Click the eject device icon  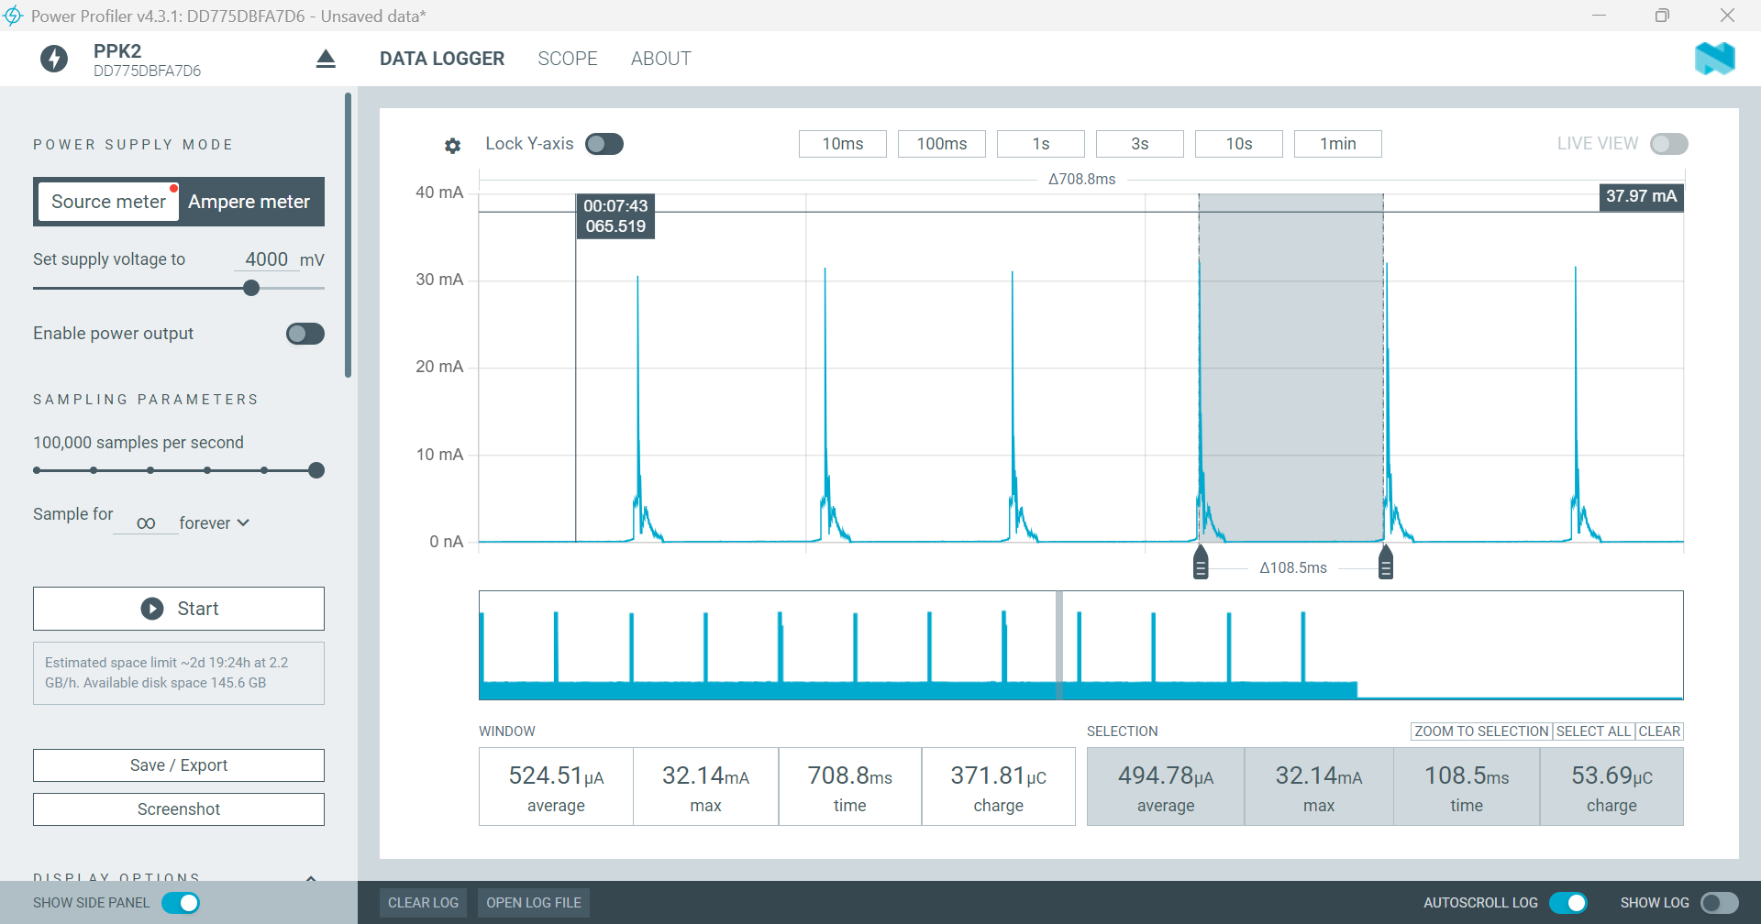[x=326, y=60]
